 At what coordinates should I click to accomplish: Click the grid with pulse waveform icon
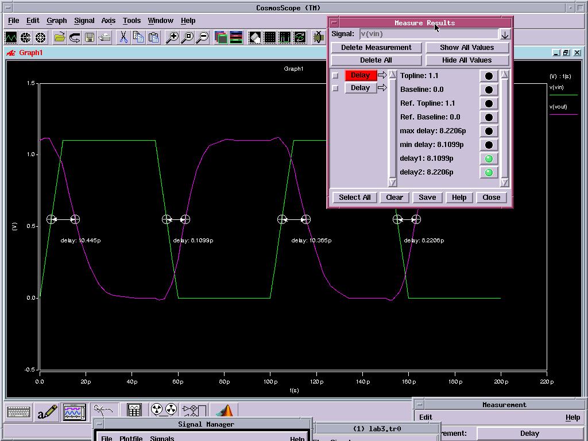tap(285, 37)
